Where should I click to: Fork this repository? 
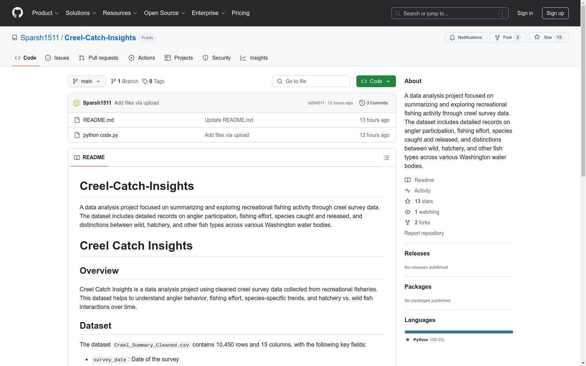pyautogui.click(x=508, y=37)
